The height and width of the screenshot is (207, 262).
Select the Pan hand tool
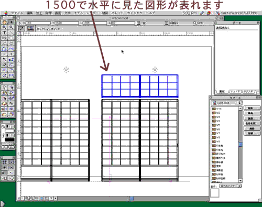[x=4, y=22]
